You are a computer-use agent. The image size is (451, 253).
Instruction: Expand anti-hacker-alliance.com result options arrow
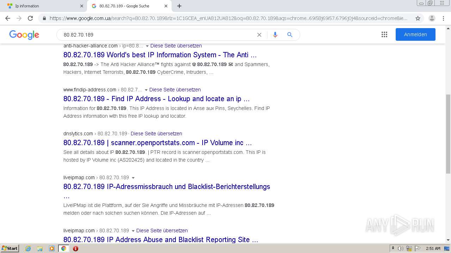(147, 46)
